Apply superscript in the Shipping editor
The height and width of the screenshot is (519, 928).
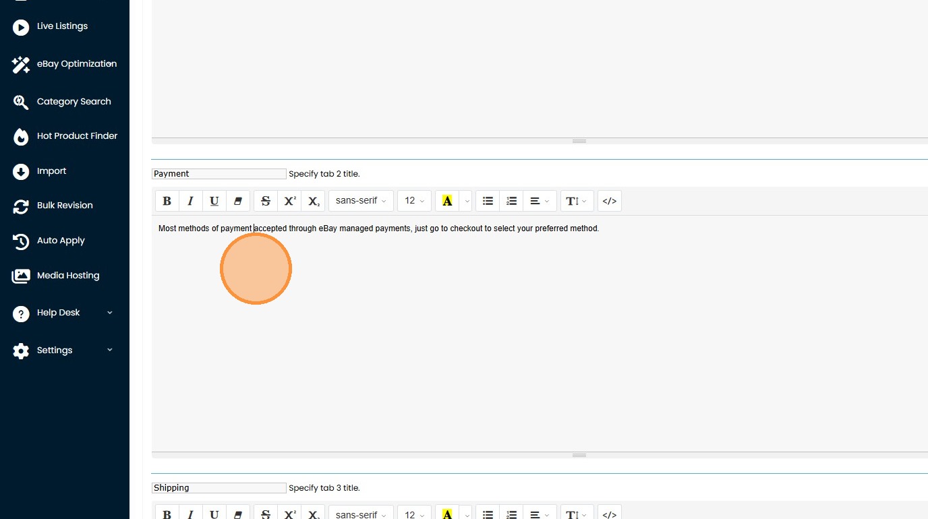[x=290, y=514]
